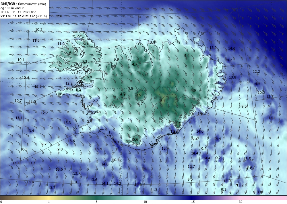Click the 9.1 value near the bottom edge

[x=224, y=190]
